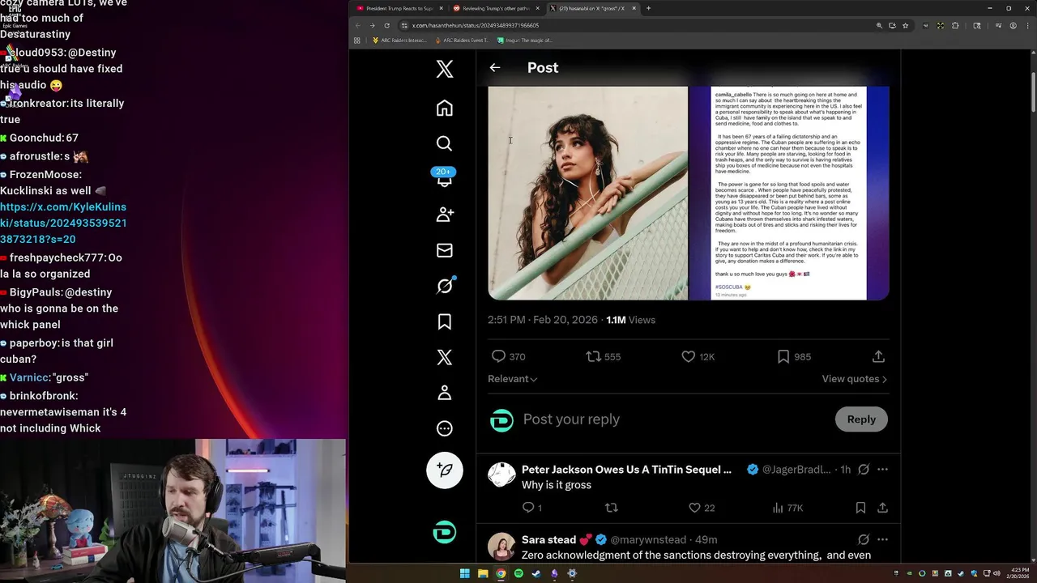1037x583 pixels.
Task: Open Grok action on Peter Jackson's reply
Action: (x=864, y=470)
